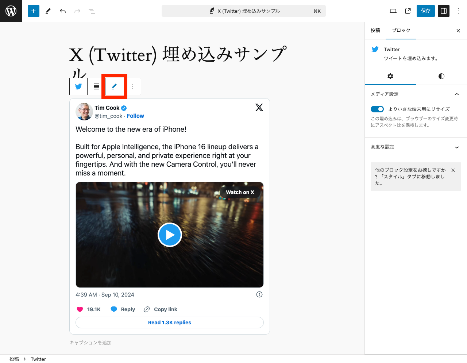Play the embedded tweet video

tap(170, 235)
